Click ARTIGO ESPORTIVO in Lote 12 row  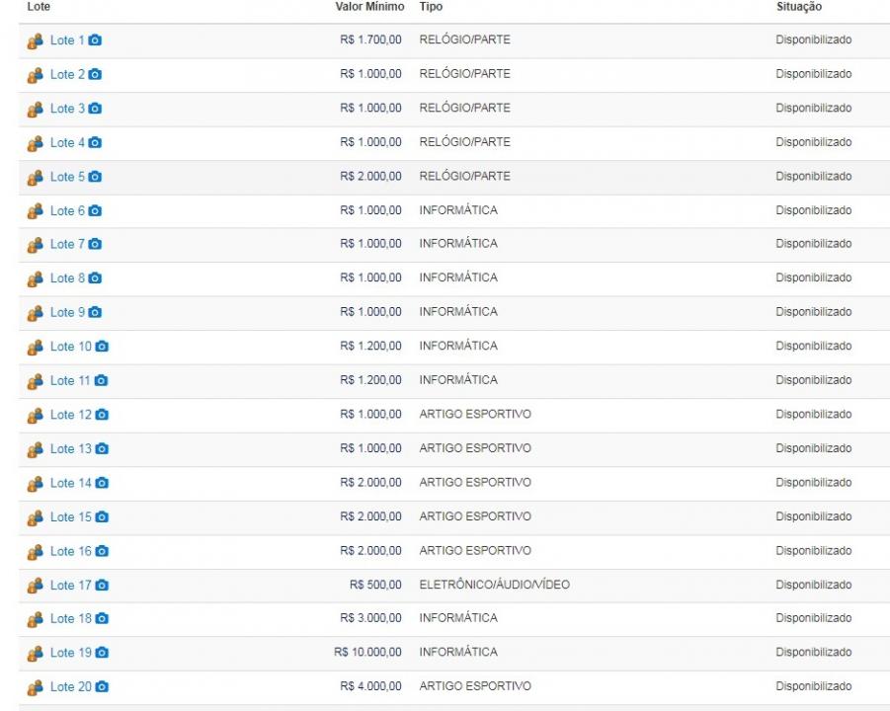coord(475,414)
